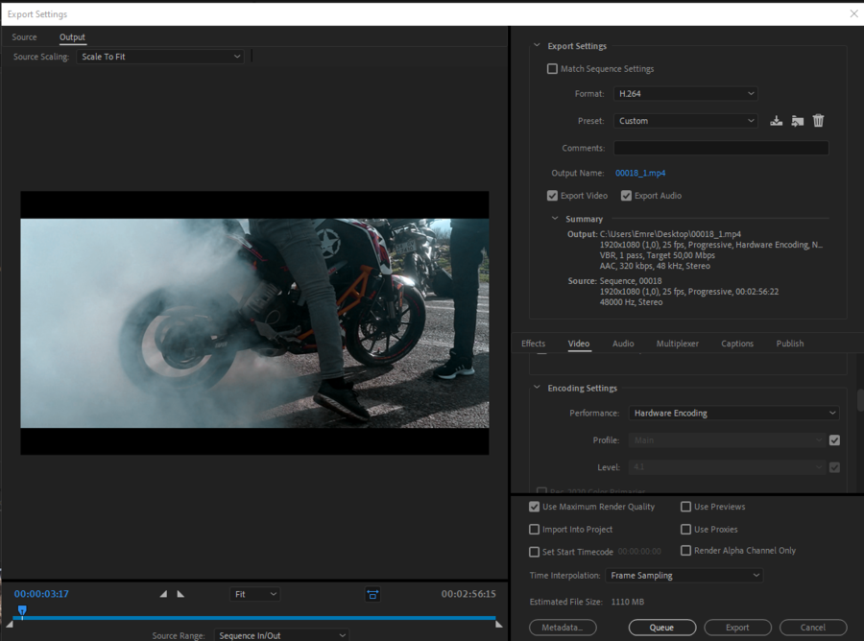Viewport: 864px width, 641px height.
Task: Click output name 00018_1.mp4 link
Action: (640, 173)
